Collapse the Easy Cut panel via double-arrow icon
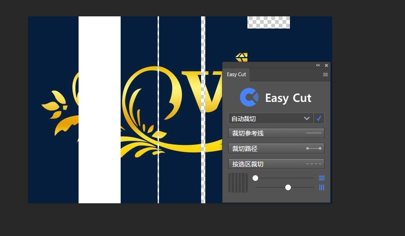The width and height of the screenshot is (405, 236). tap(318, 65)
